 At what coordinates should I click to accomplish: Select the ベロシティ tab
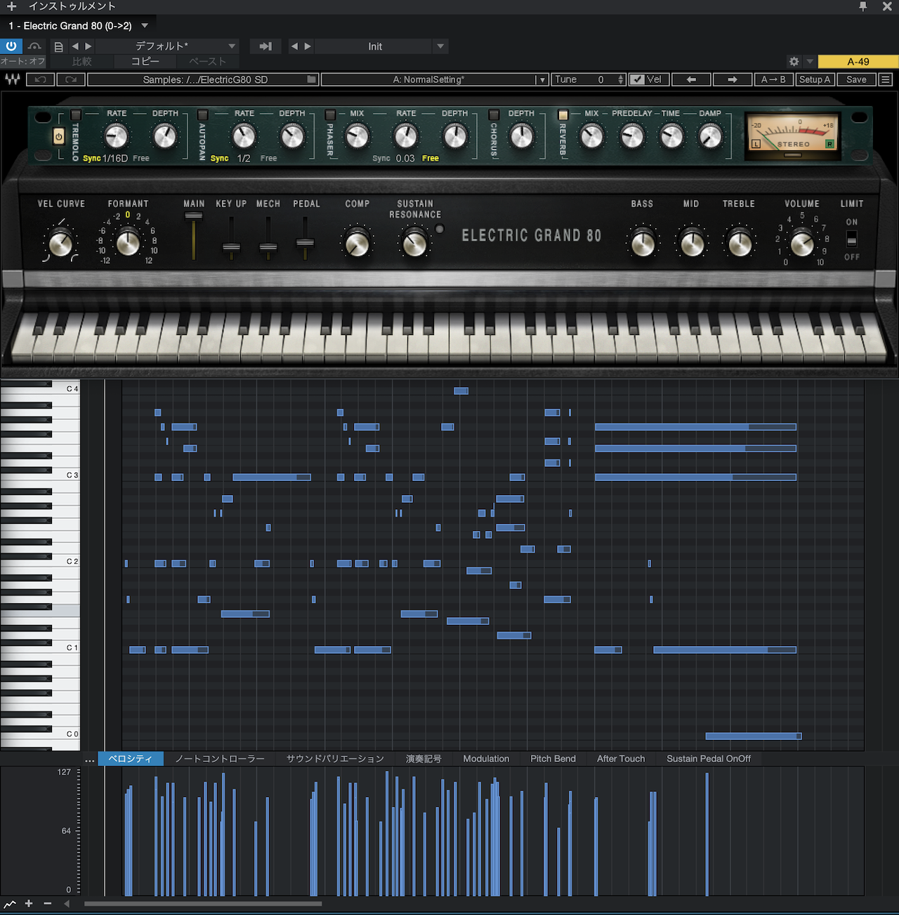tap(131, 758)
